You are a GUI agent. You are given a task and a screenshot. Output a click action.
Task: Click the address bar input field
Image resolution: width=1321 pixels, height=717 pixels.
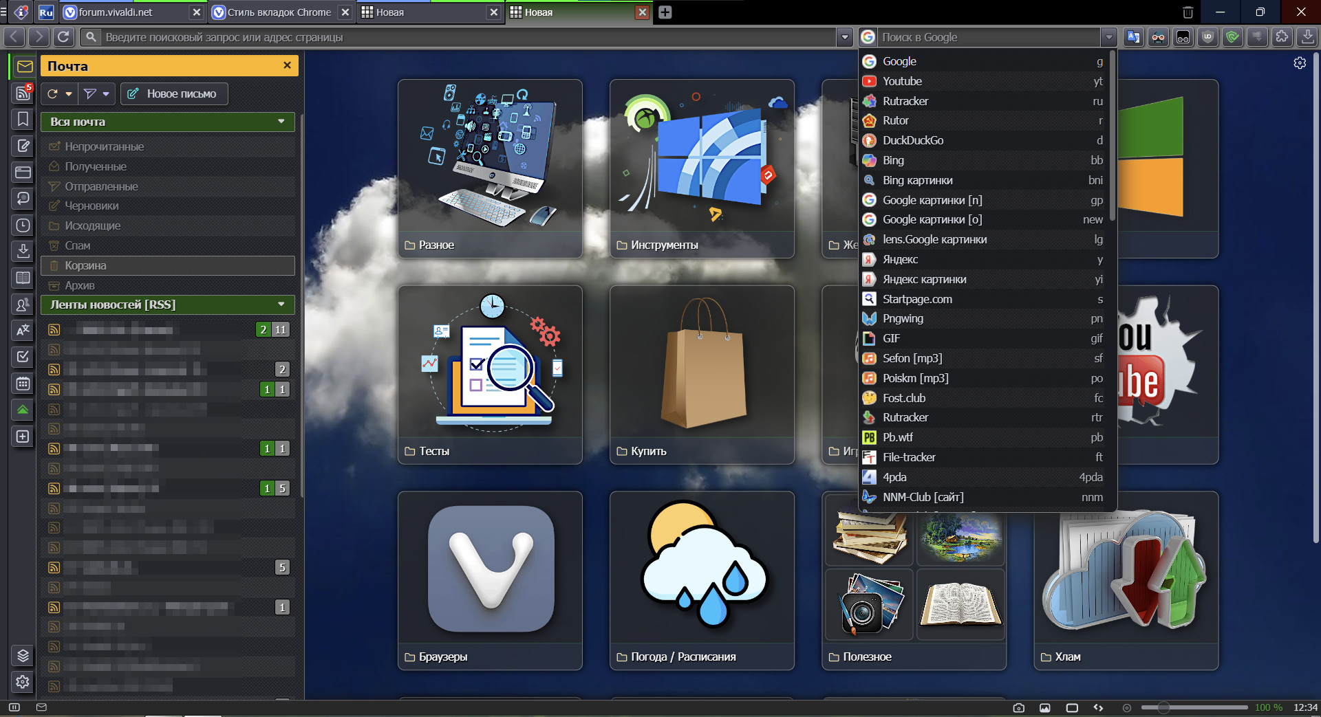click(x=468, y=37)
